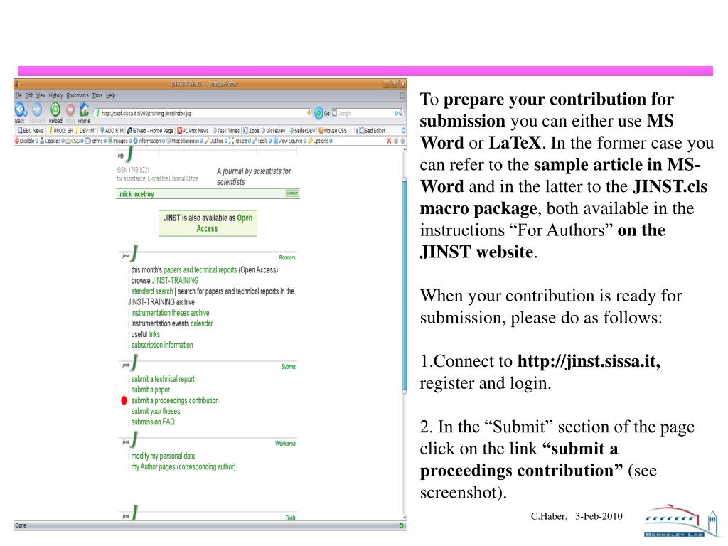Click the submit a paper link
The image size is (728, 546).
(151, 390)
